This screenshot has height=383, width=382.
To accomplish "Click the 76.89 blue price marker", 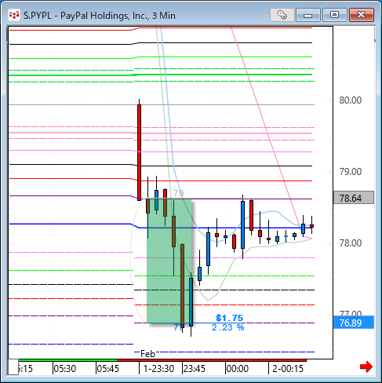I will [354, 323].
